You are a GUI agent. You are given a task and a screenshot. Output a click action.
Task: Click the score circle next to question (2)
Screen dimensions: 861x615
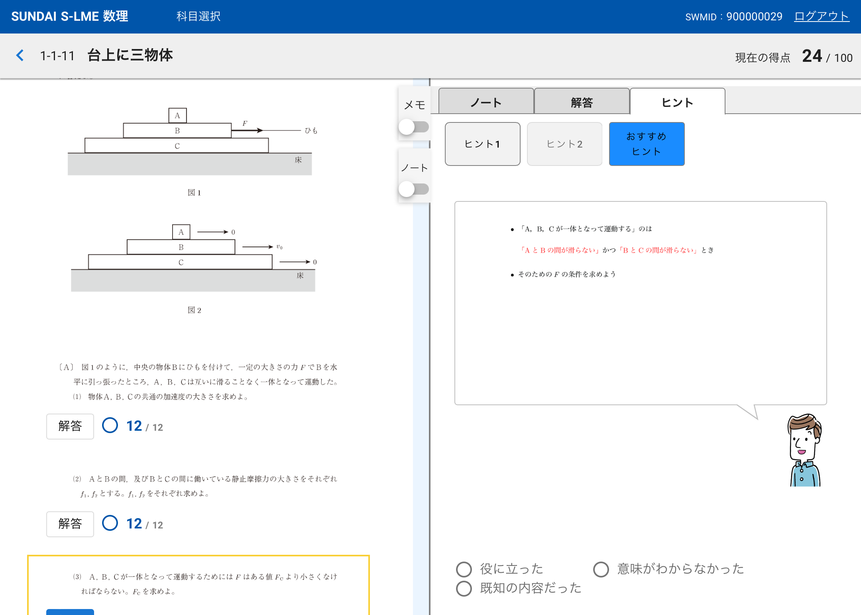[110, 524]
